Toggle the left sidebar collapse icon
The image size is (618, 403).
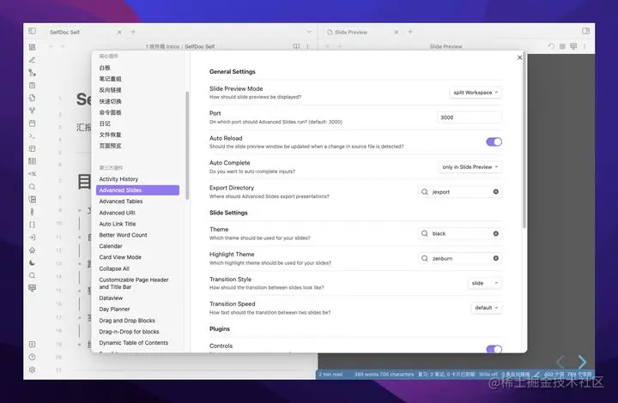tap(33, 31)
